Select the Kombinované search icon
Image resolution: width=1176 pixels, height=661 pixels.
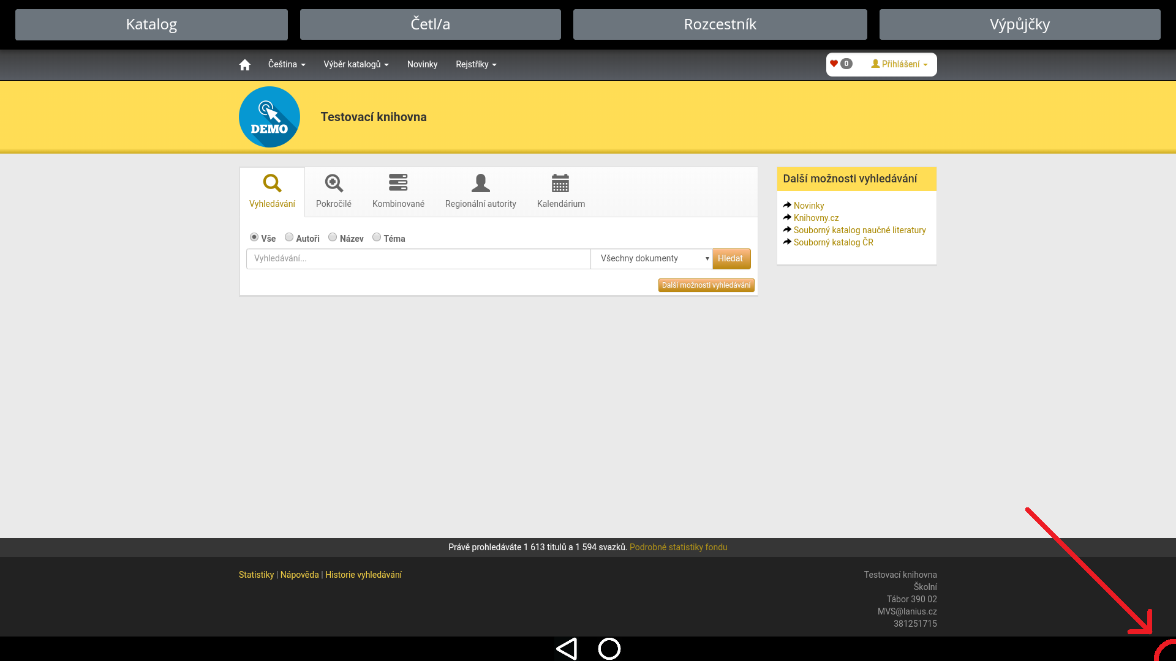coord(398,183)
